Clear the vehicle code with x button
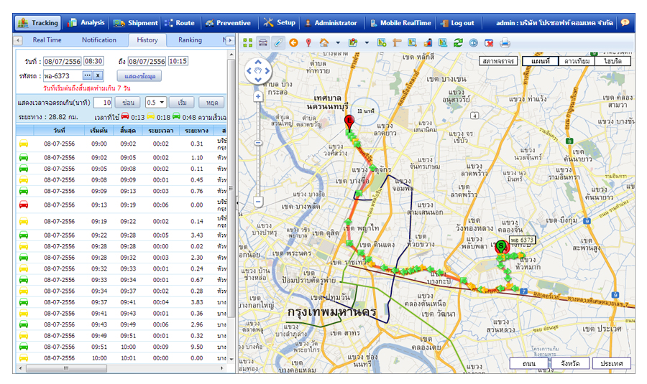 pyautogui.click(x=98, y=75)
